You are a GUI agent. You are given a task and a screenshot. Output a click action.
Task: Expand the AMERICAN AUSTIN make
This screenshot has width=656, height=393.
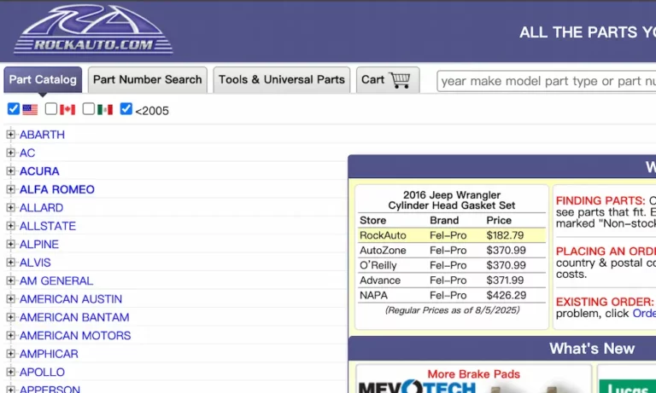coord(11,299)
